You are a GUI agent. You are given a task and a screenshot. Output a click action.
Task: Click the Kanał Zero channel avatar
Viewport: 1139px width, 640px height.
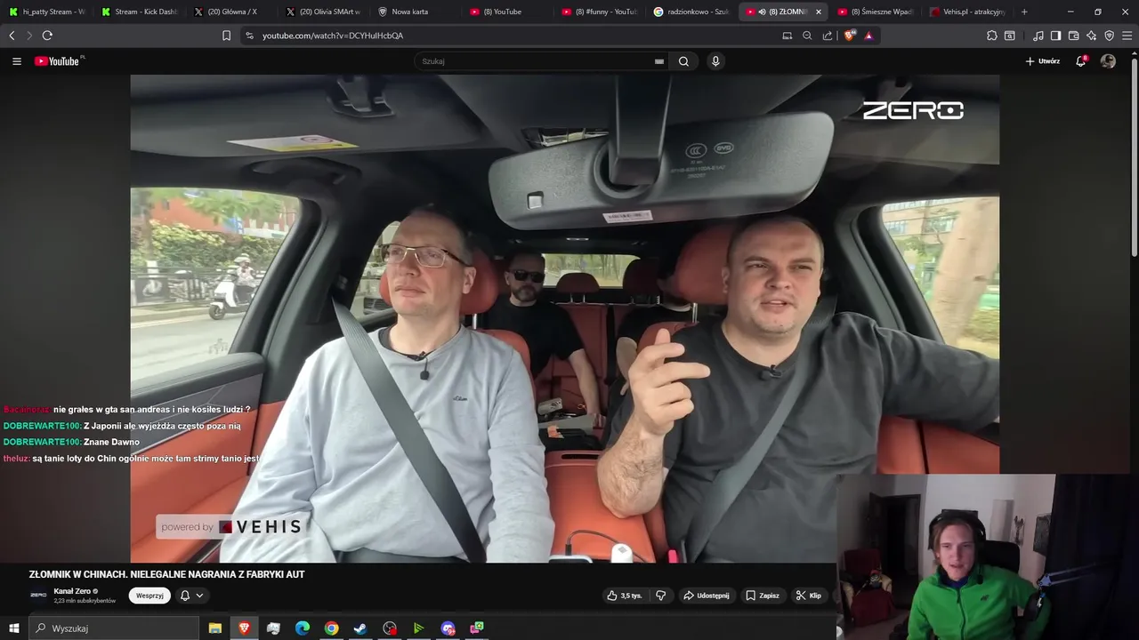tap(38, 596)
